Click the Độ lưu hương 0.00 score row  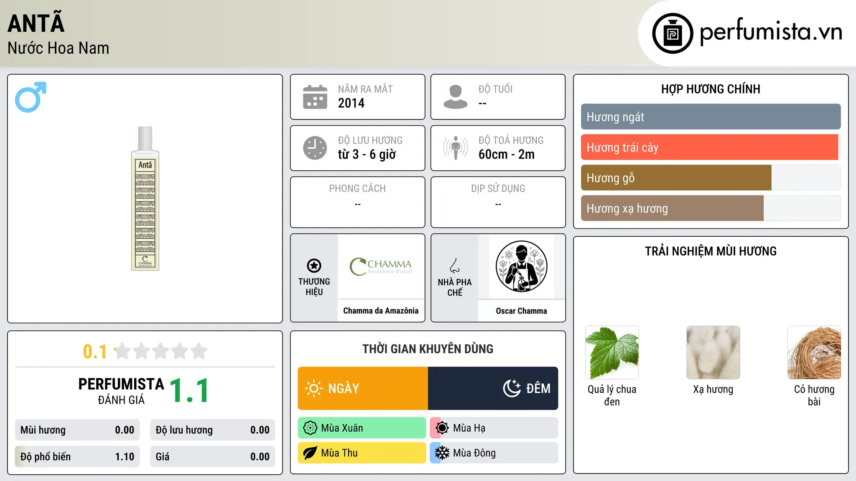pos(212,430)
